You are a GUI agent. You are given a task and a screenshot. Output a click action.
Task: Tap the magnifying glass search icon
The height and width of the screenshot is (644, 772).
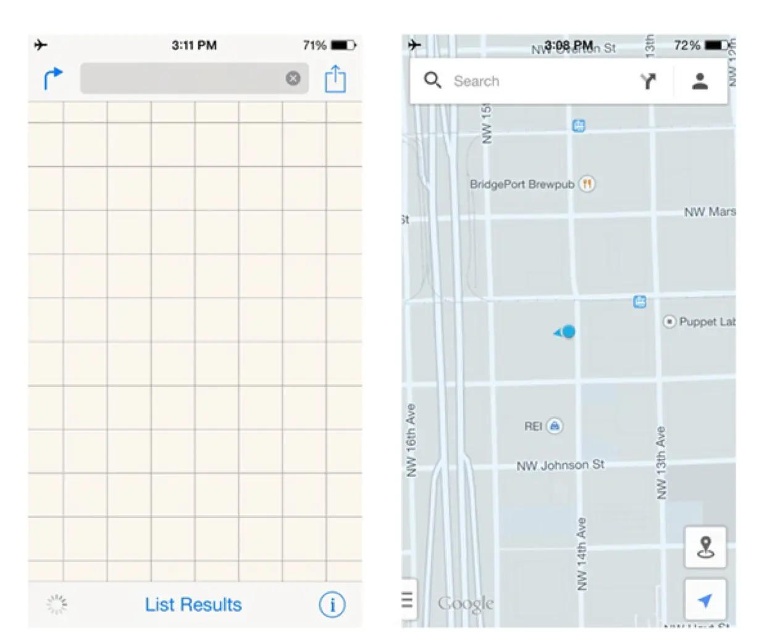432,80
